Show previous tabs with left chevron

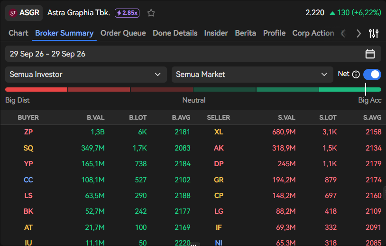tap(343, 33)
